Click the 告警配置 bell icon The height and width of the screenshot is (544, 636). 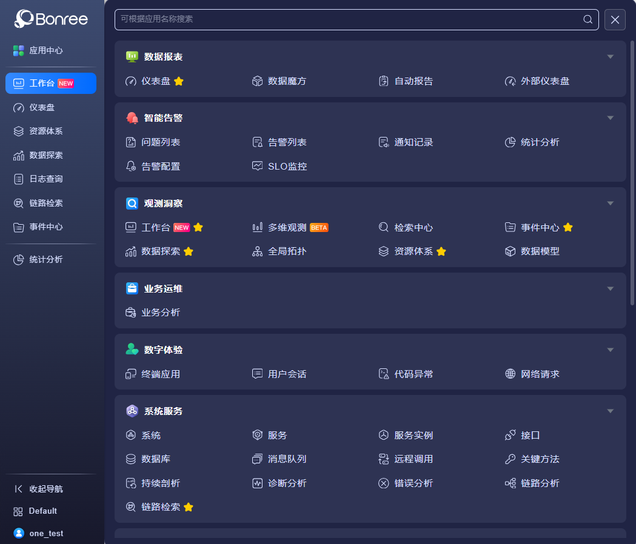[x=130, y=166]
